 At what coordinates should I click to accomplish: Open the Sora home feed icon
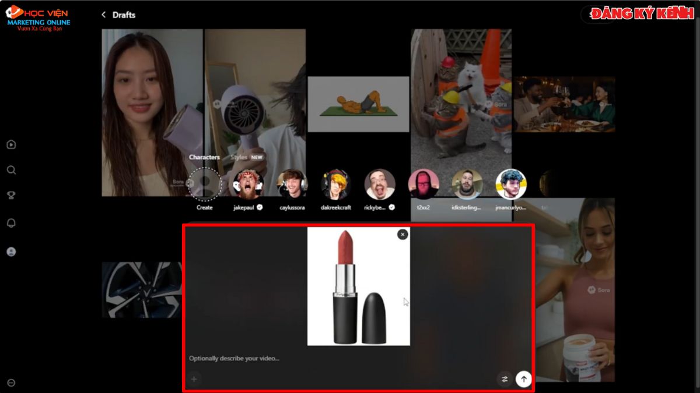(11, 144)
